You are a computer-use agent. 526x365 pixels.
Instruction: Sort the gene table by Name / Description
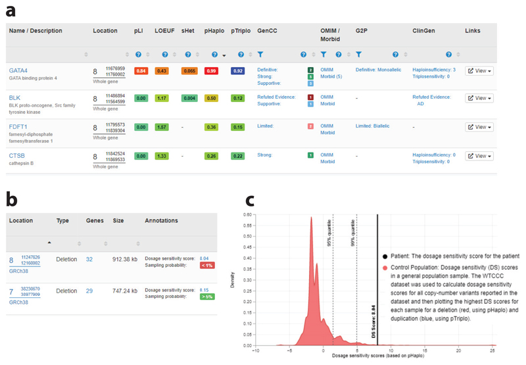[86, 55]
